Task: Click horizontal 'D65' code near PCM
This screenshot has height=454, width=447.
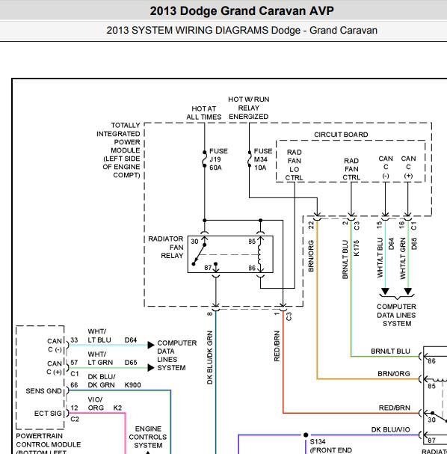Action: (131, 363)
